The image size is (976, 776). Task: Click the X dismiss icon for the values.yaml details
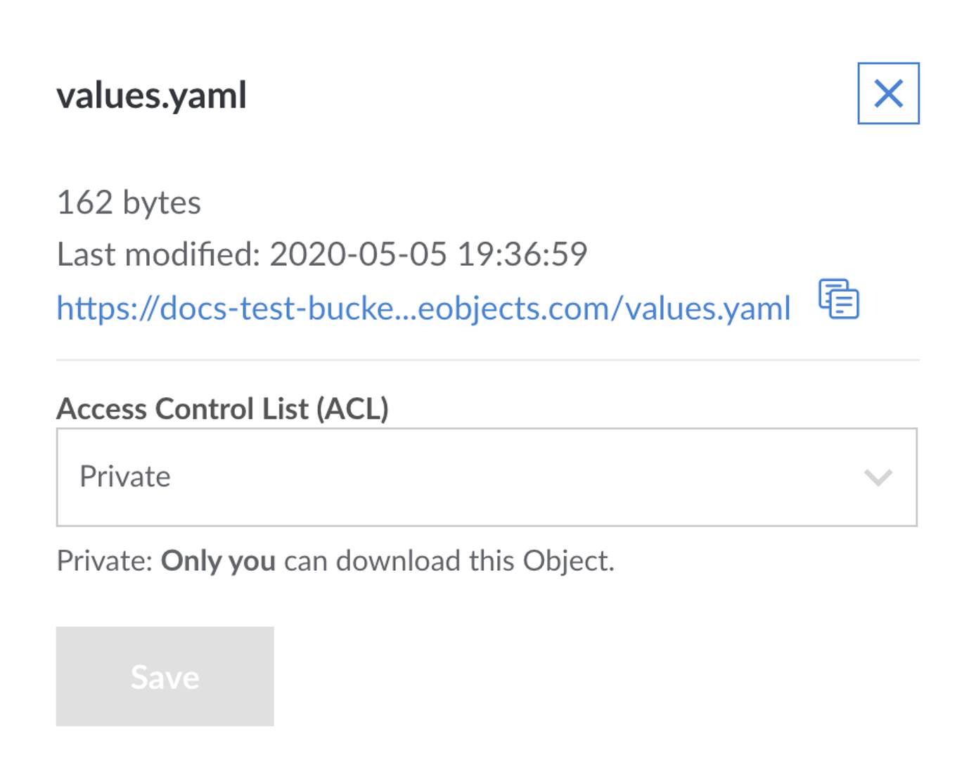pos(890,92)
